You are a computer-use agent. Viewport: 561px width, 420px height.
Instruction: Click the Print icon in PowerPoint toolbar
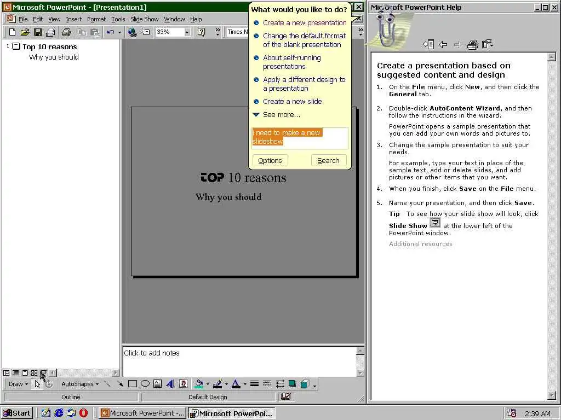coord(66,32)
